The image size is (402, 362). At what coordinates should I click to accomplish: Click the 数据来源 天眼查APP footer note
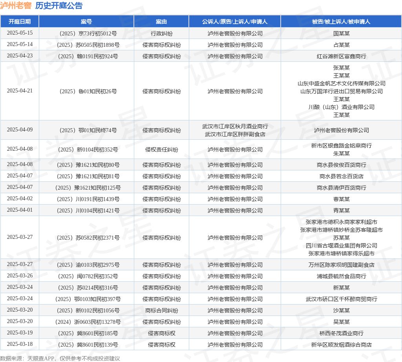60,358
